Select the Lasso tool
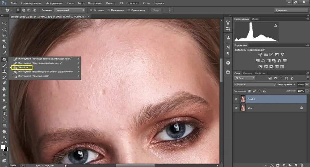310x167 pixels. click(4, 35)
